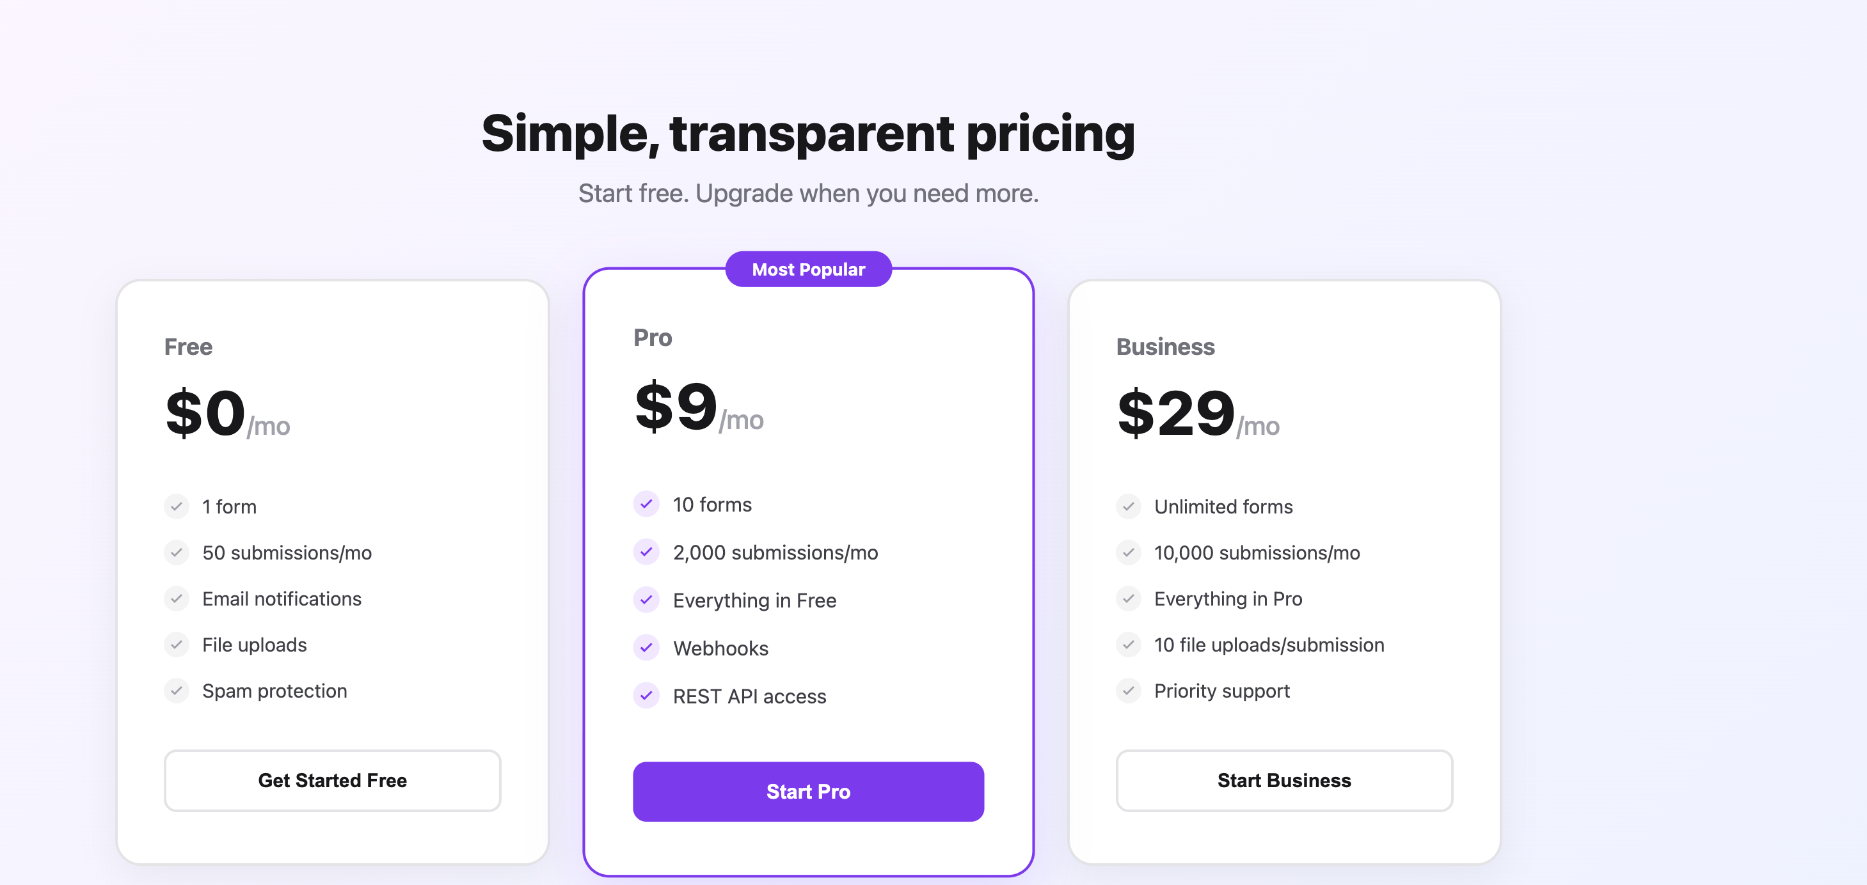Click the checkmark beside Spam protection

point(176,690)
